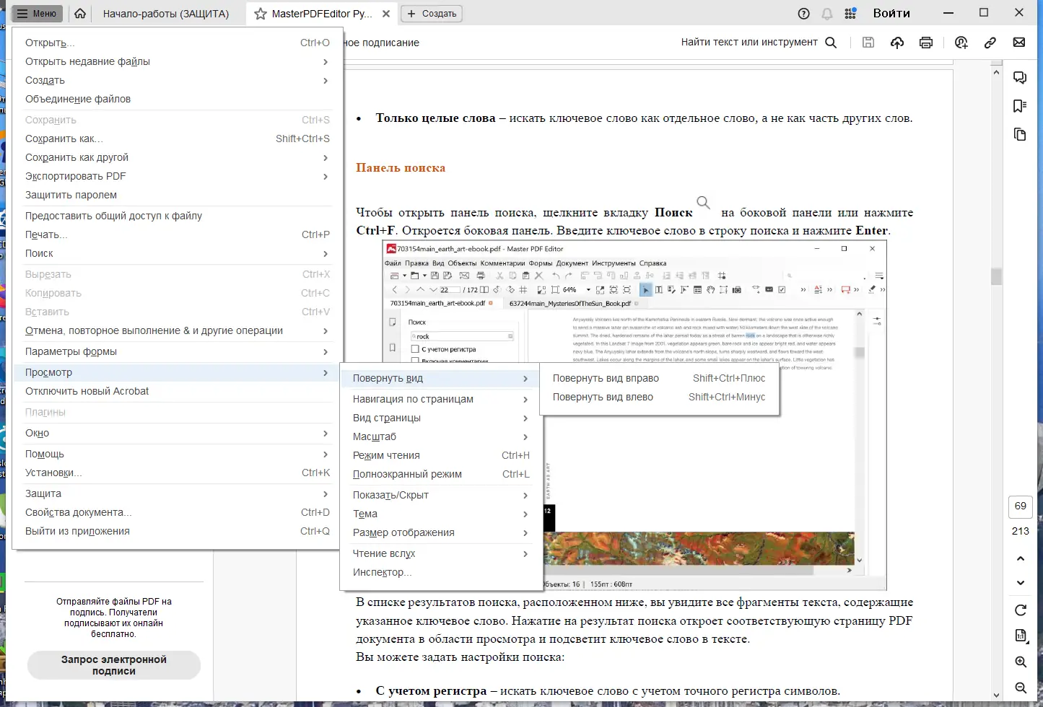Click the copy link icon
The width and height of the screenshot is (1043, 707).
(x=990, y=43)
